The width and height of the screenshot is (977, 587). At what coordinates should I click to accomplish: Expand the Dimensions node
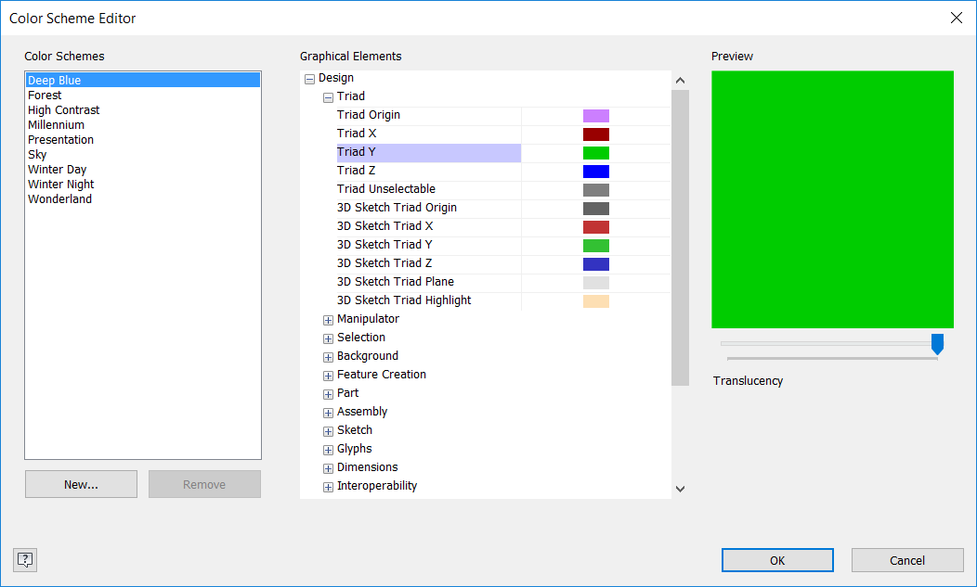tap(328, 468)
